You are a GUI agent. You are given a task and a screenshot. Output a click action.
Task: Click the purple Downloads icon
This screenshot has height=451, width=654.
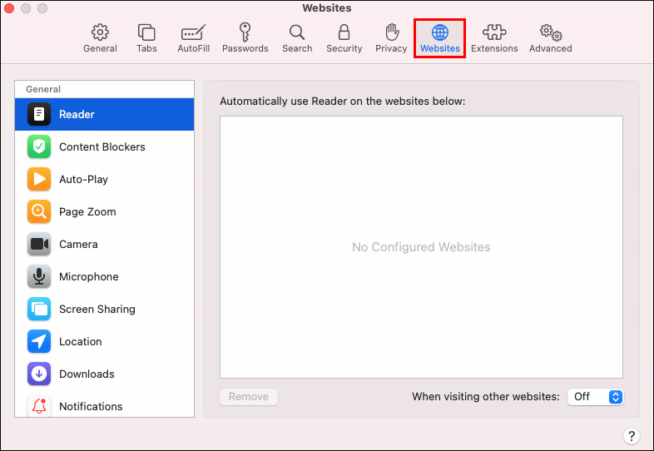[x=39, y=374]
